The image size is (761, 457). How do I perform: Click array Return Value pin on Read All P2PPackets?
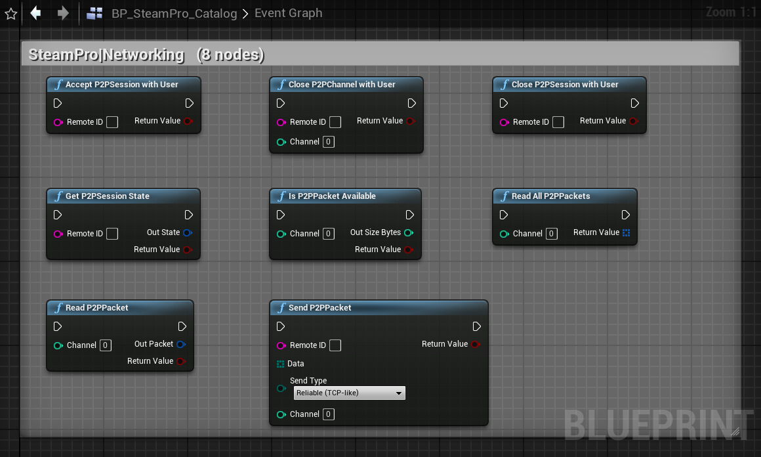626,232
